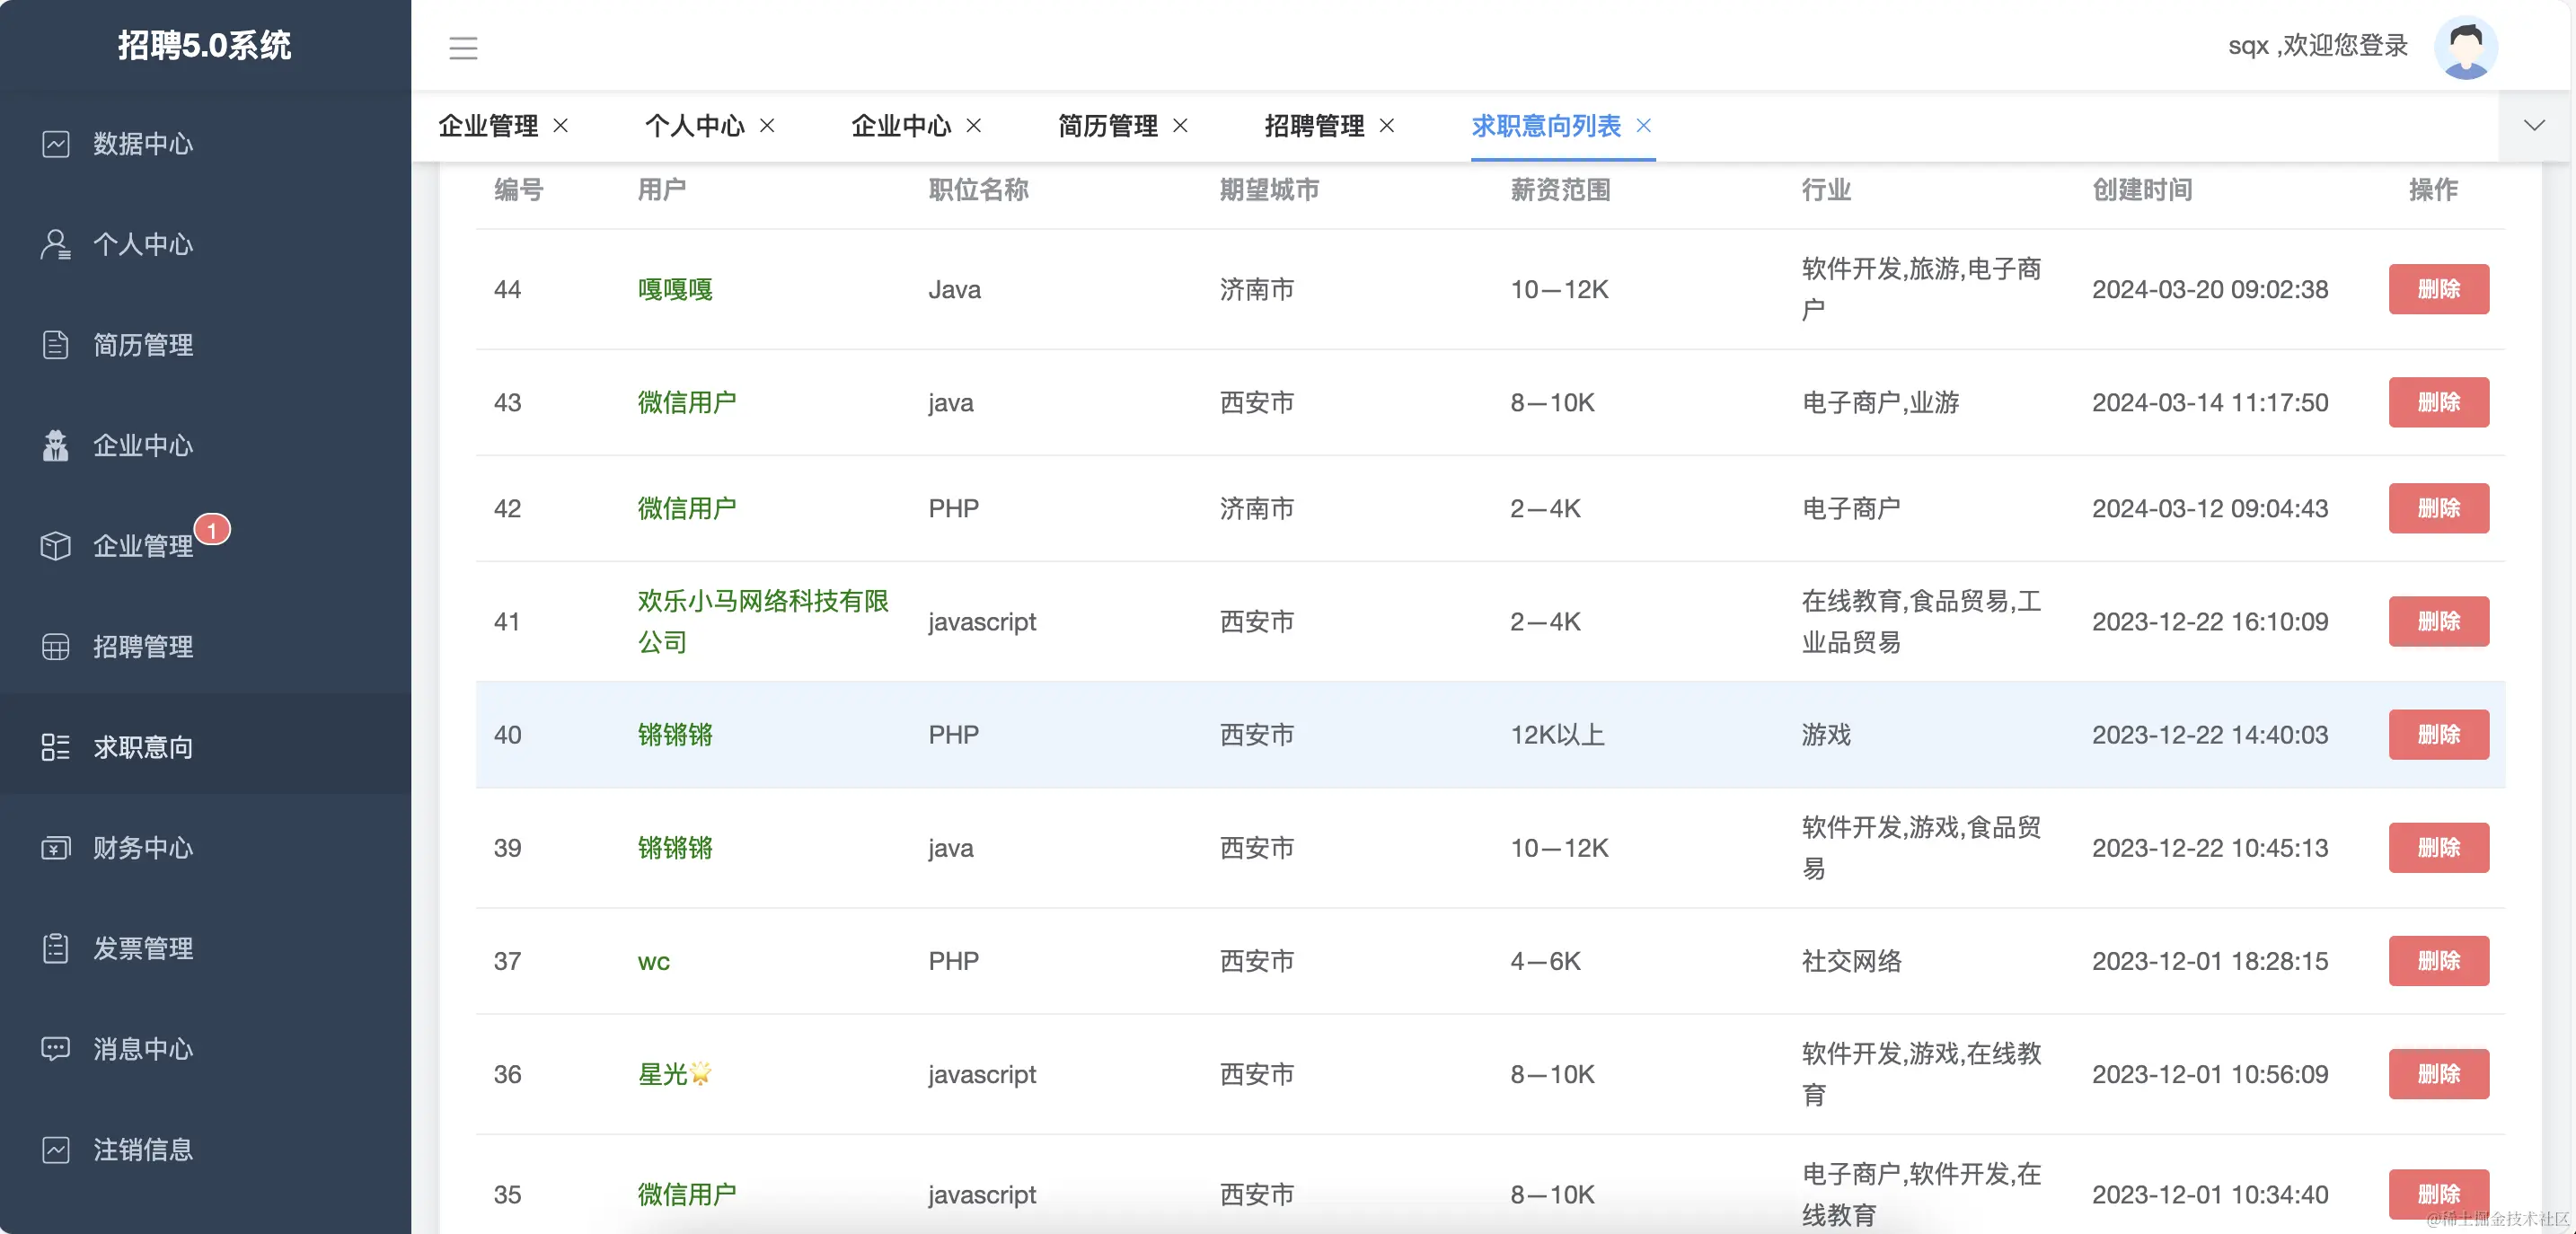
Task: Open 招聘管理 sidebar icon
Action: pyautogui.click(x=55, y=646)
